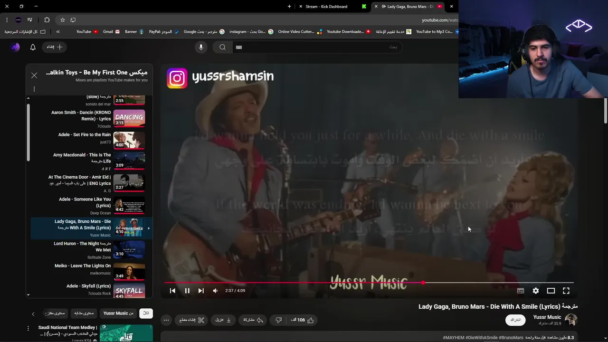Click #DieWithASmile hashtag
608x342 pixels.
point(481,338)
